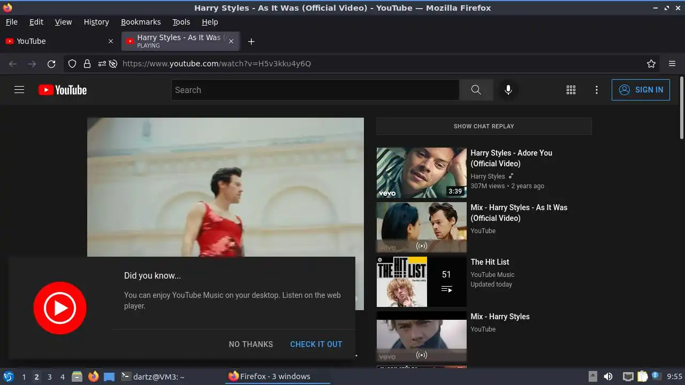Open the Bookmarks menu
Image resolution: width=685 pixels, height=385 pixels.
click(141, 22)
